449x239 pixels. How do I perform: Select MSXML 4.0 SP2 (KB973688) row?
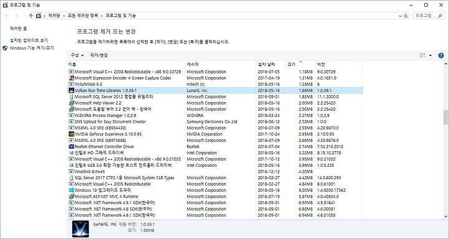[x=215, y=141]
